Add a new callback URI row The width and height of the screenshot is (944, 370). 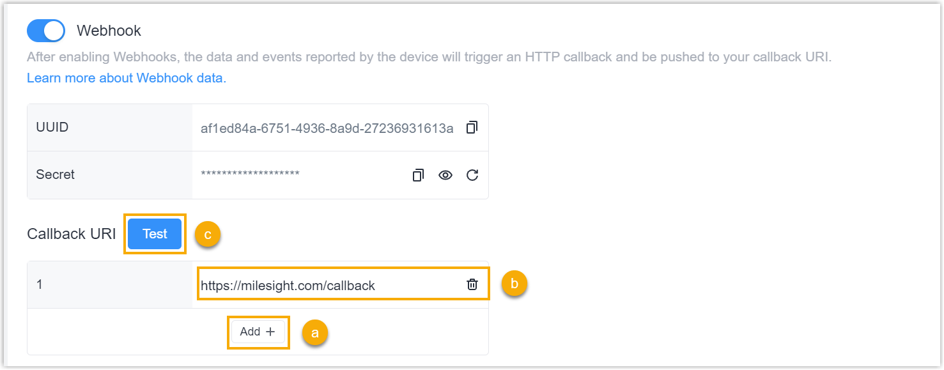point(258,332)
